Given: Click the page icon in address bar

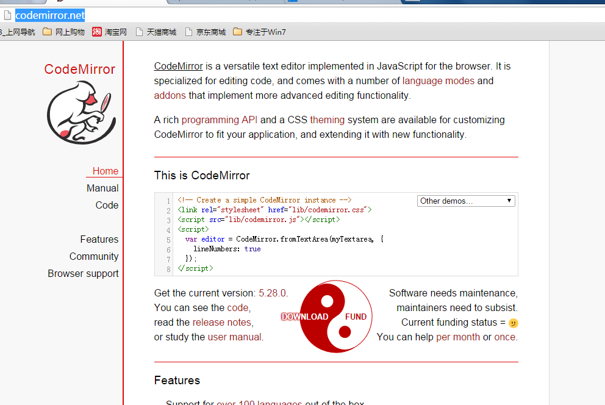Looking at the screenshot, I should (7, 15).
